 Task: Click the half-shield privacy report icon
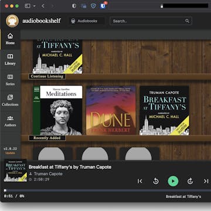74,6
